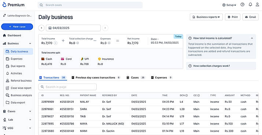Open the Business reports dropdown
The width and height of the screenshot is (262, 135).
coord(206,17)
